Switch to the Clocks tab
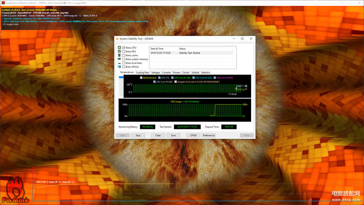364x205 pixels. tap(186, 73)
